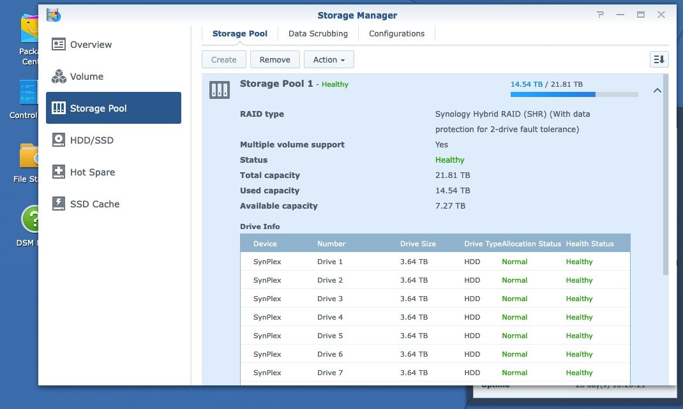Open Control Panel from the desktop
Screen dimensions: 683x409
point(27,93)
